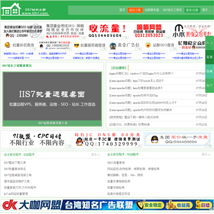The height and width of the screenshot is (214, 214).
Task: Click the emoji icon beside 批量排名查询
Action: pos(7,45)
